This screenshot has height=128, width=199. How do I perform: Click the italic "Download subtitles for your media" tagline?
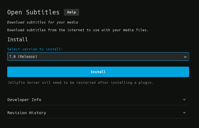point(42,22)
